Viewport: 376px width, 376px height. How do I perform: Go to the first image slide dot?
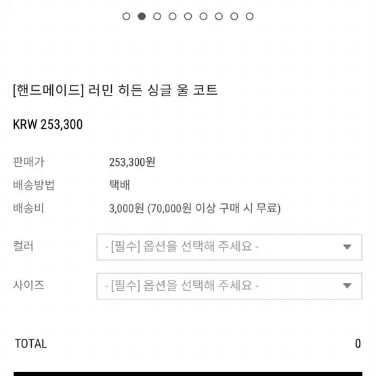pos(127,16)
